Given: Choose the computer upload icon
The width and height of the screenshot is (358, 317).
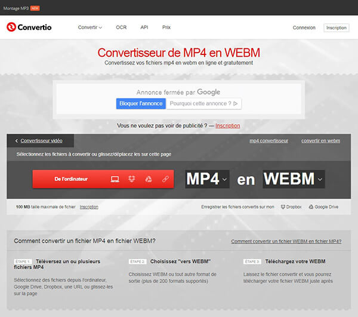Looking at the screenshot, I should 115,179.
